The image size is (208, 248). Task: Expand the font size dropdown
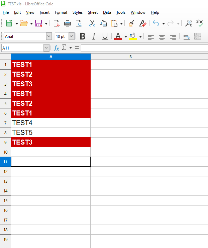72,36
